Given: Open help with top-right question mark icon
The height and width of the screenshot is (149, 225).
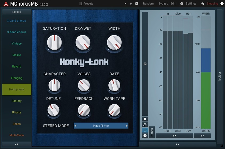Looking at the screenshot, I should [x=222, y=3].
